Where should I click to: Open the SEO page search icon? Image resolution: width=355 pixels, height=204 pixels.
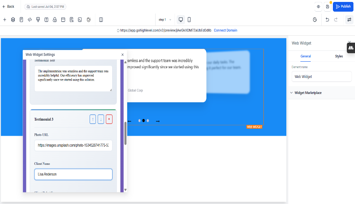pyautogui.click(x=71, y=20)
